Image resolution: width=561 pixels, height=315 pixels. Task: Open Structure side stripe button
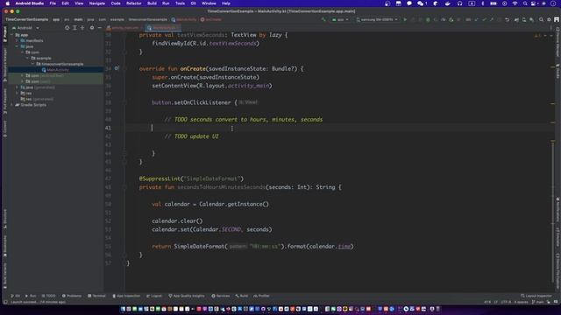[x=5, y=219]
